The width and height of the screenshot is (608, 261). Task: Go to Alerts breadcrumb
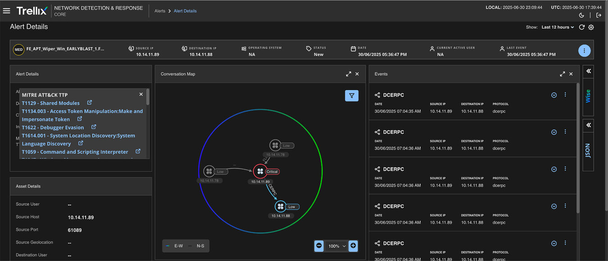(160, 11)
